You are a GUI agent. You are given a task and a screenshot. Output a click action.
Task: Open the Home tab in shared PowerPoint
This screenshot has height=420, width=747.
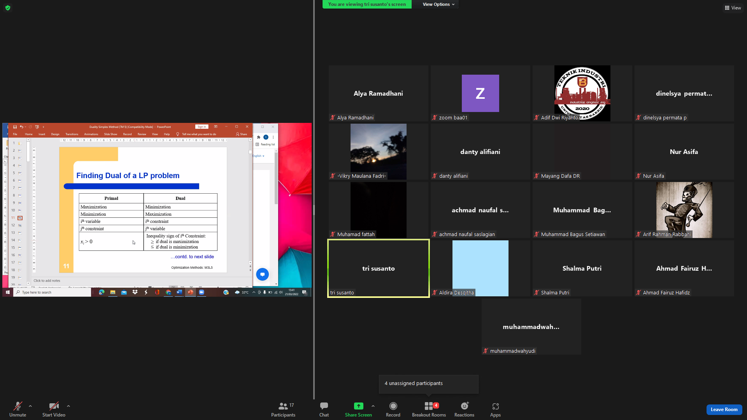[29, 134]
